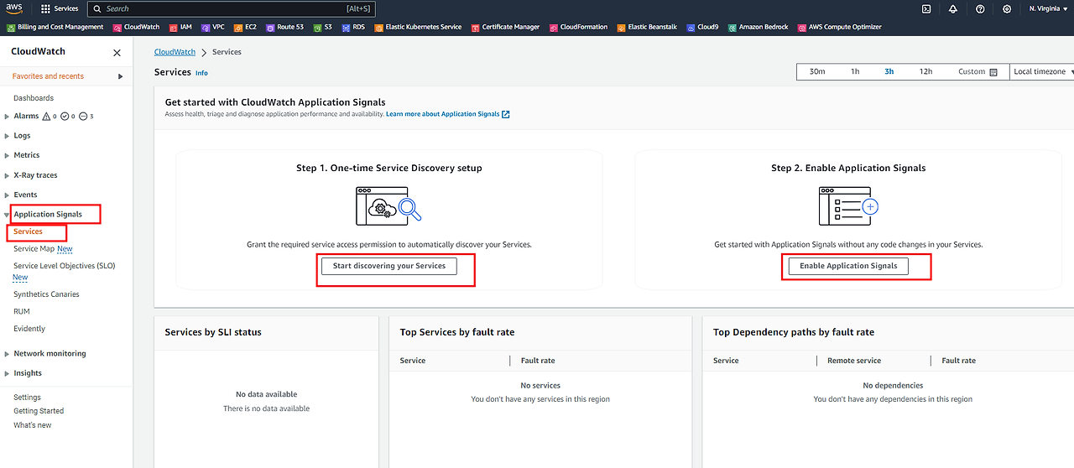Viewport: 1074px width, 468px height.
Task: Open the CloudFormation shortcut
Action: point(578,27)
